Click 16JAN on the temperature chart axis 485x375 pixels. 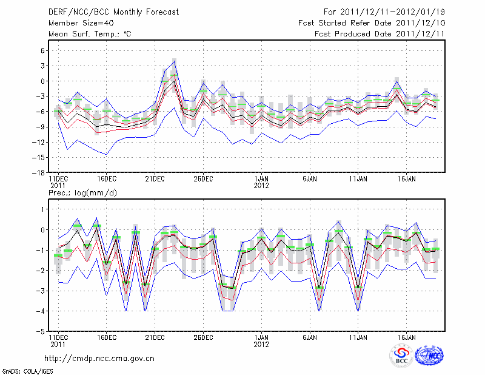tap(406, 179)
